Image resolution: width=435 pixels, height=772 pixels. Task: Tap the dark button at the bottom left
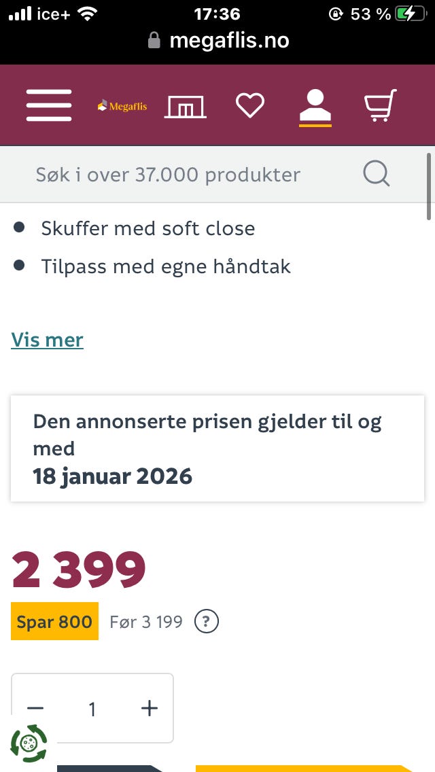pos(111,769)
